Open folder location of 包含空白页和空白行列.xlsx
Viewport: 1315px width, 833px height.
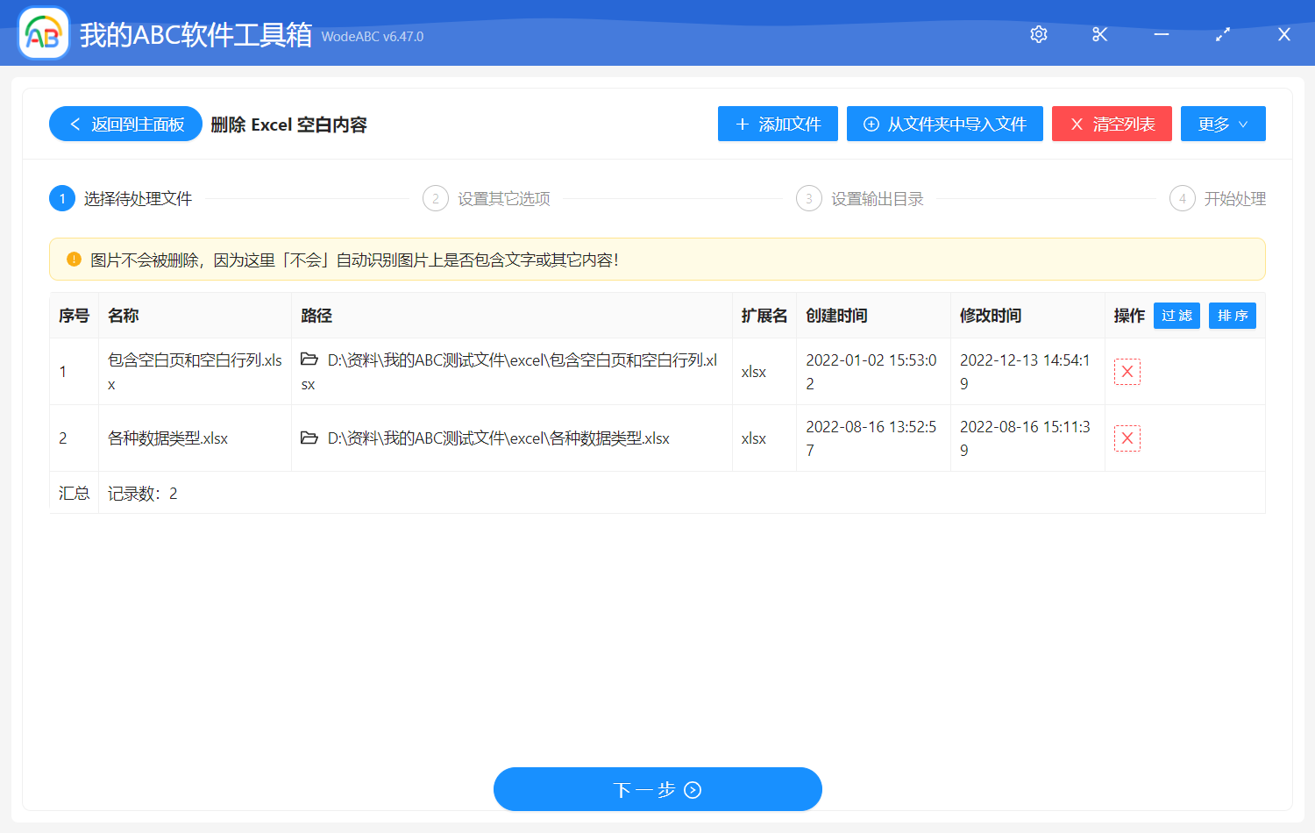[x=309, y=360]
